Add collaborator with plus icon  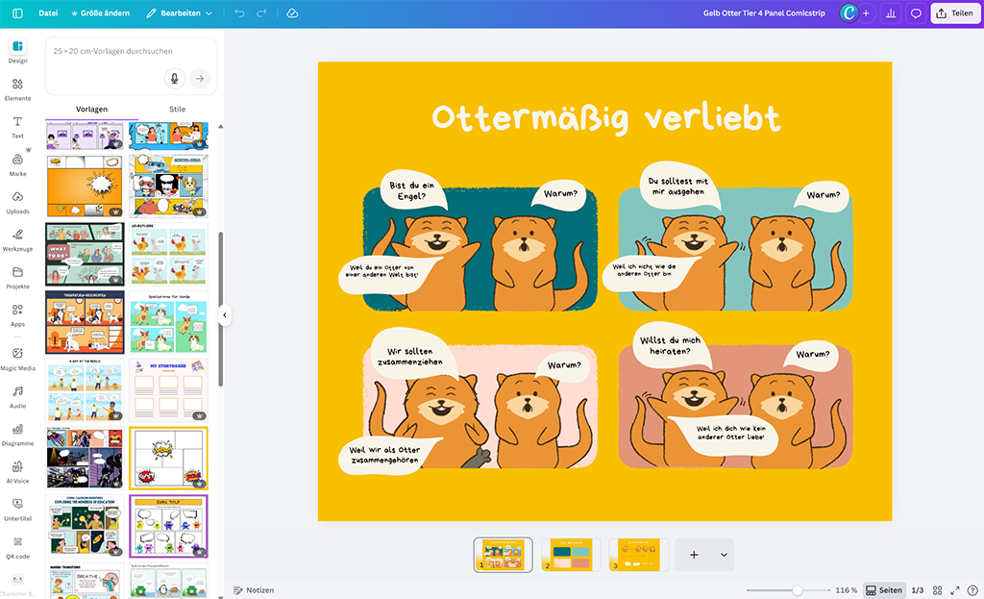[866, 13]
